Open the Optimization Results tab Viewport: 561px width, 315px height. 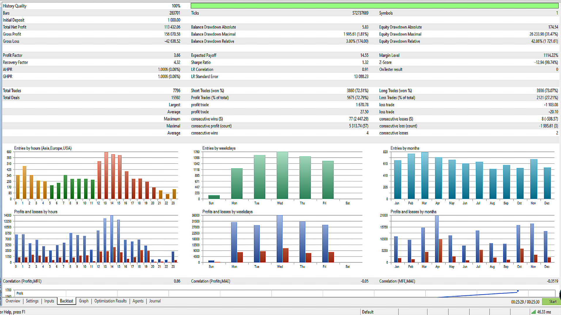point(110,301)
